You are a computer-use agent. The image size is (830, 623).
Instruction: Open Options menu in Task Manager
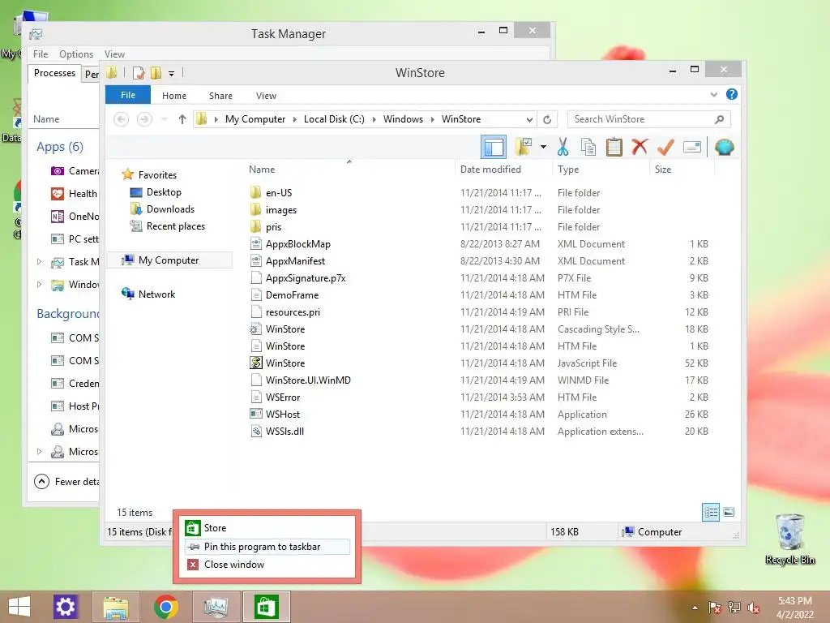pos(75,54)
